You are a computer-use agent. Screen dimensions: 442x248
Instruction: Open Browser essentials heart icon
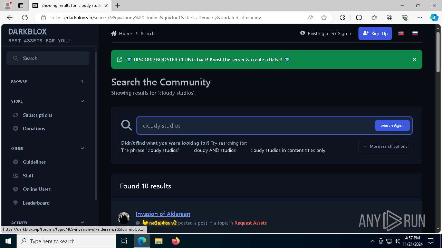(405, 18)
